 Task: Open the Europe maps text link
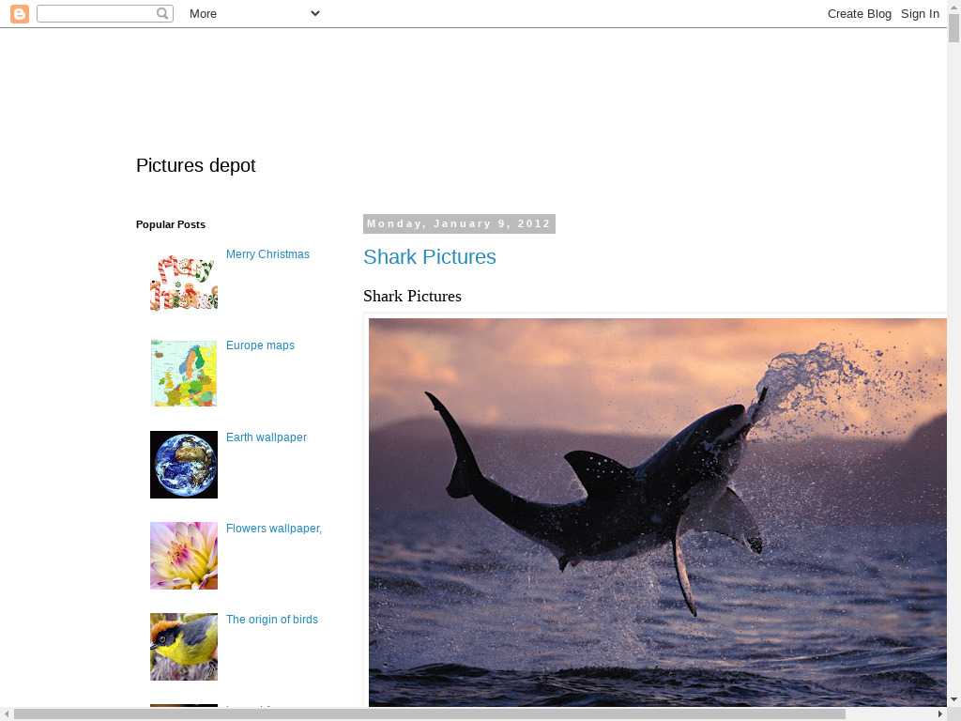pyautogui.click(x=260, y=345)
